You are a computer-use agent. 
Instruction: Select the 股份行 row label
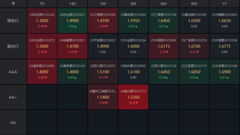tap(13, 46)
